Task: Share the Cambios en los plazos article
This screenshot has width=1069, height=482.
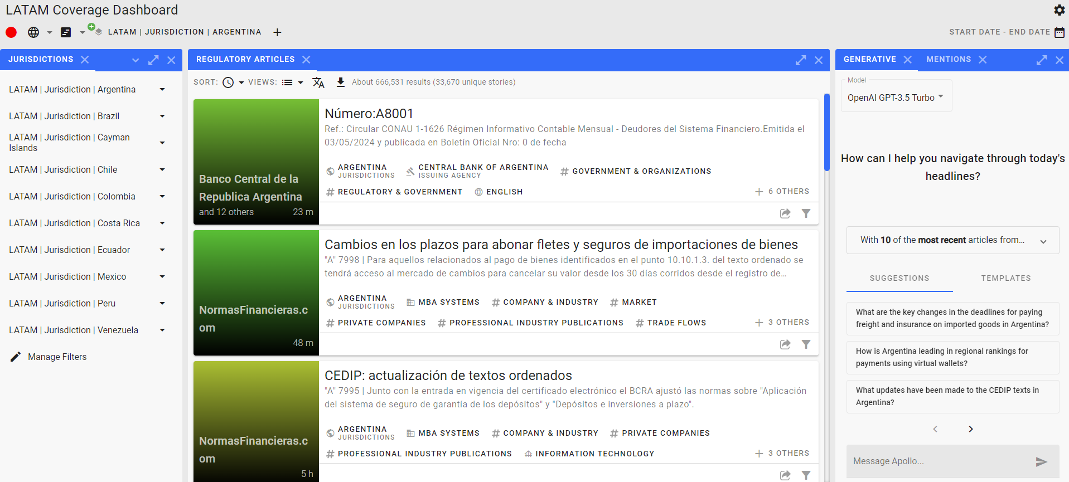Action: coord(785,344)
